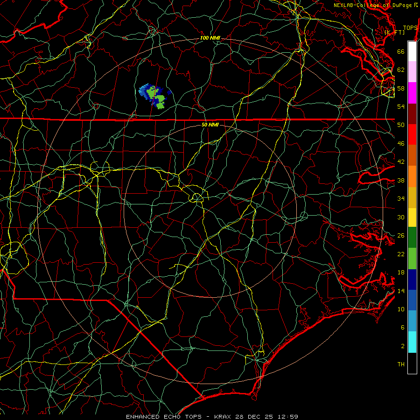This screenshot has height=420, width=420.
Task: Click the TH threshold label
Action: pos(401,364)
